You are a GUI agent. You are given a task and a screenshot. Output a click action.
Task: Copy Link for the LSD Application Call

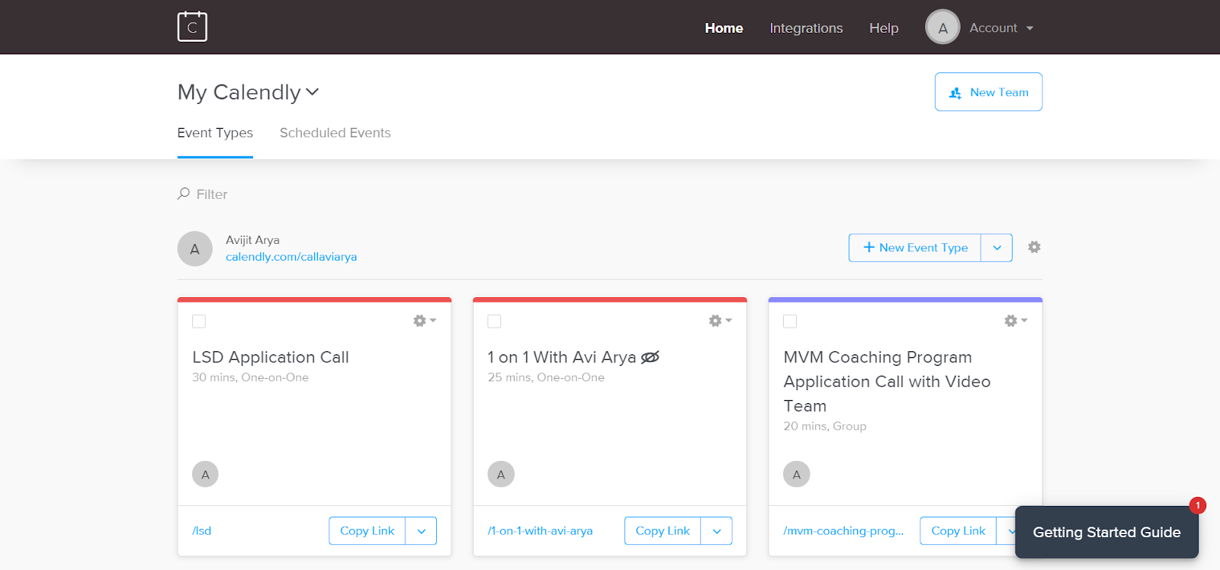pyautogui.click(x=367, y=531)
